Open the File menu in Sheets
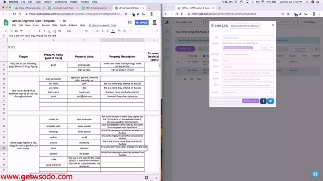 pyautogui.click(x=14, y=25)
